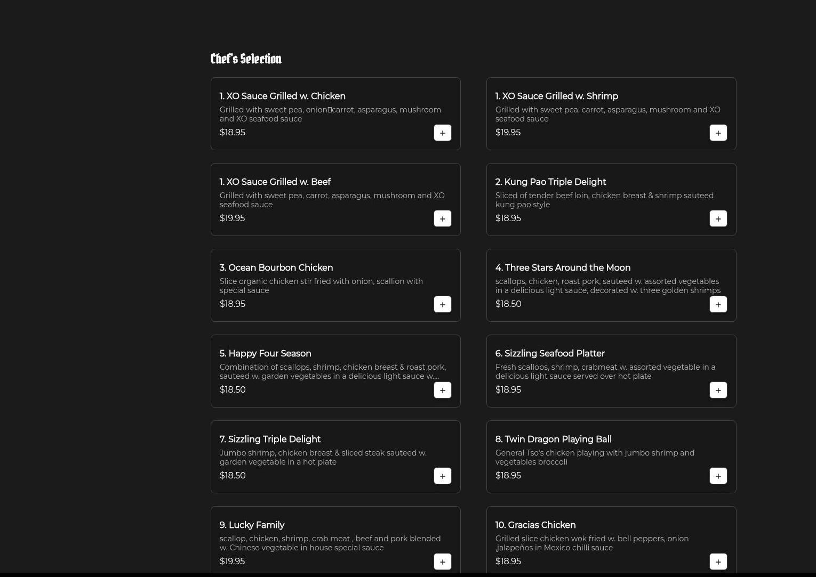
Task: Click the "Sliced of tender beef loin" description
Action: [x=605, y=200]
